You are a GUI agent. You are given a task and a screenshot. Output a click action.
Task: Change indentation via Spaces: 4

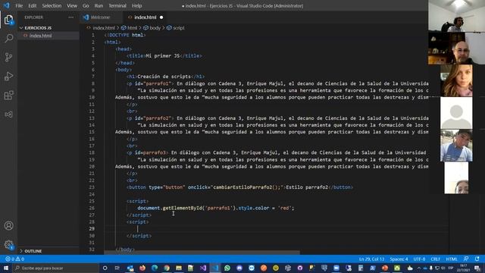(x=399, y=259)
